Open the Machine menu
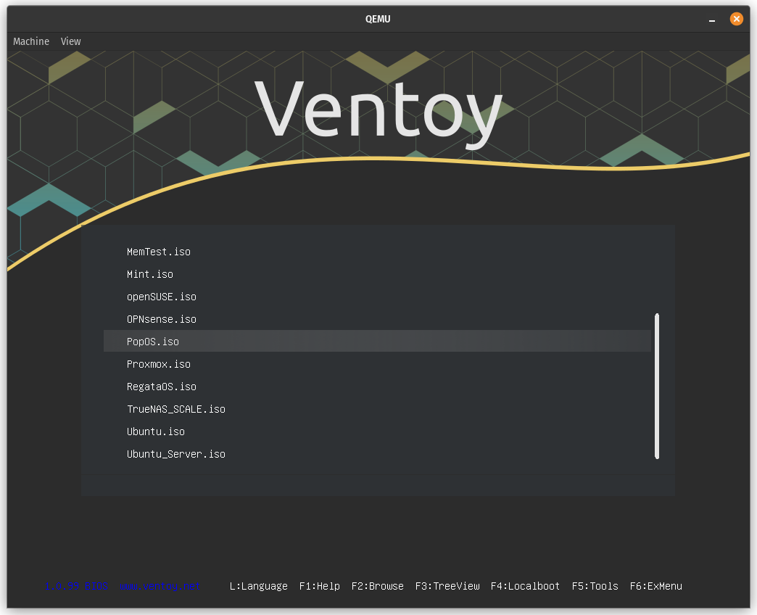Screen dimensions: 757x615 31,41
